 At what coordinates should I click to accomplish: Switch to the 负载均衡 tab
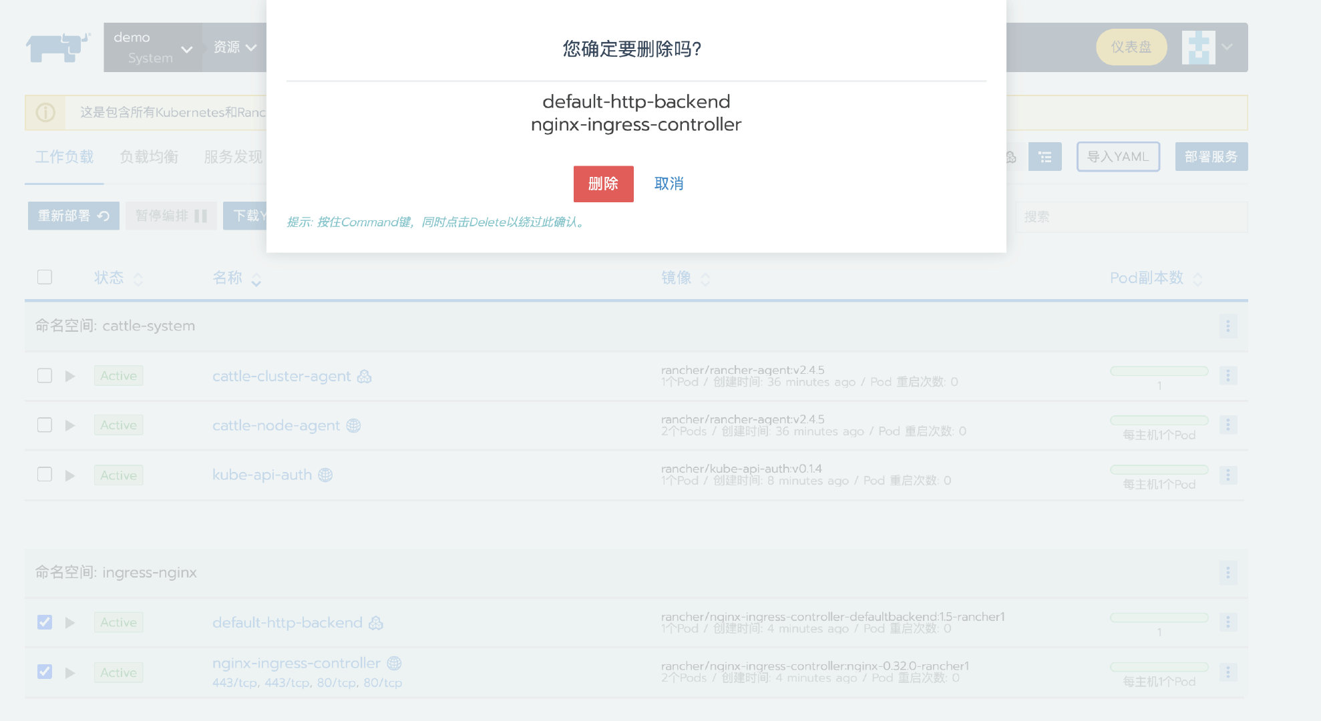point(149,157)
